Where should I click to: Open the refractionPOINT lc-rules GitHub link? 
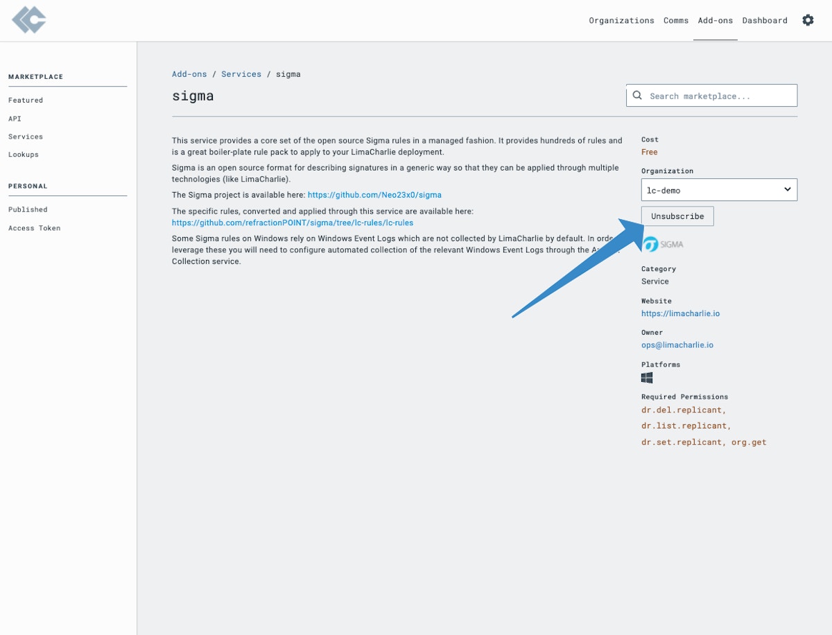pyautogui.click(x=293, y=223)
